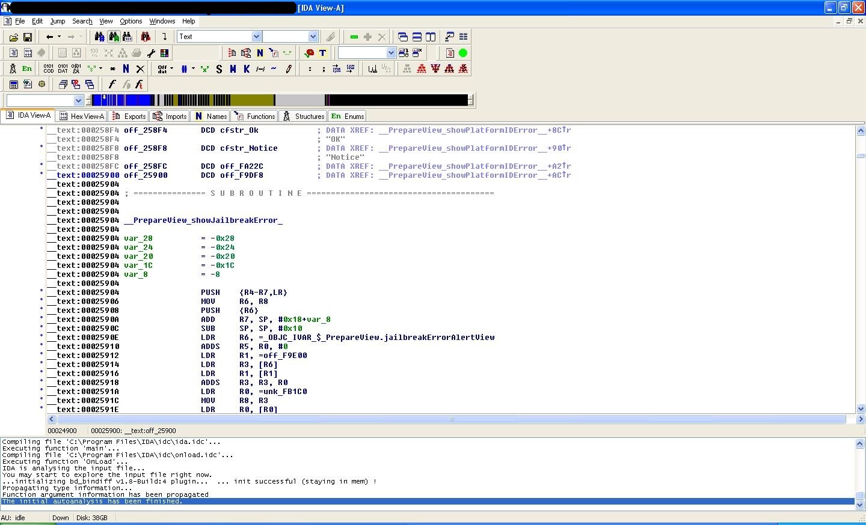Click the =off_F9E00 operand
This screenshot has width=866, height=525.
click(x=283, y=356)
